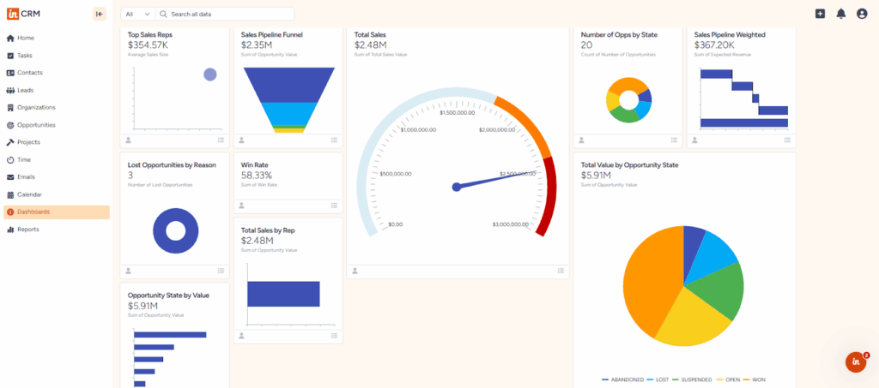Click the orange chat widget bubble
Viewport: 879px width, 388px height.
pyautogui.click(x=856, y=362)
